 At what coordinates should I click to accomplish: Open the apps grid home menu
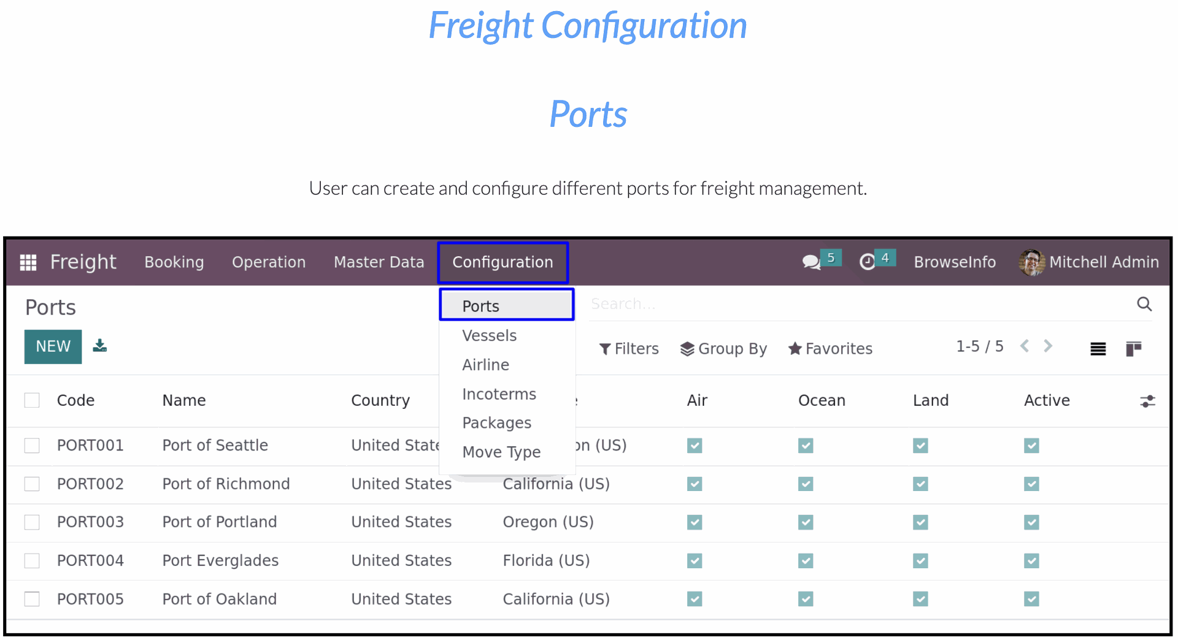point(28,262)
